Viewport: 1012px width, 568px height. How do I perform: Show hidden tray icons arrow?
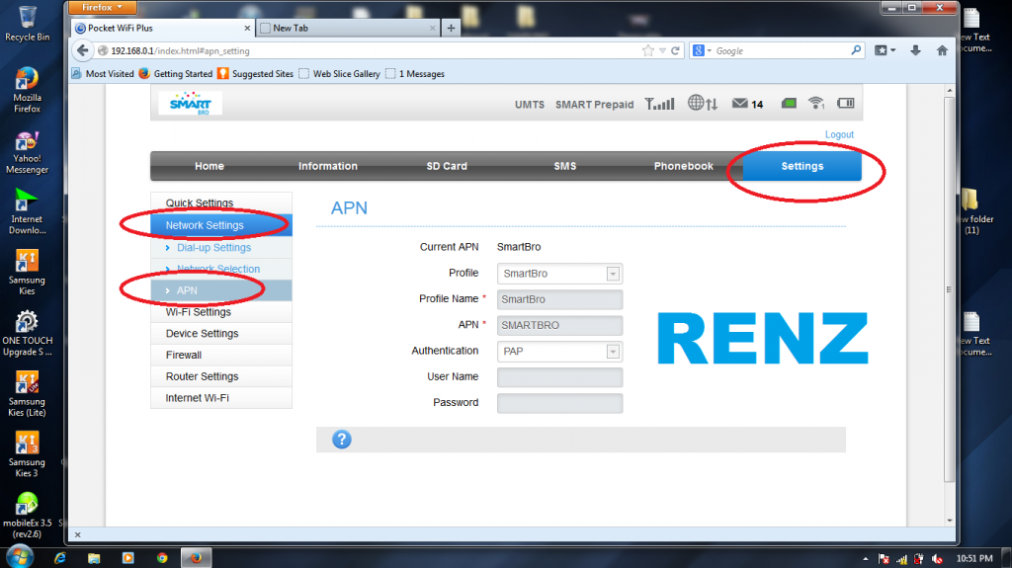click(866, 559)
